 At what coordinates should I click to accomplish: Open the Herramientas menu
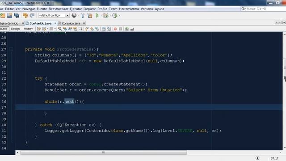(x=129, y=9)
